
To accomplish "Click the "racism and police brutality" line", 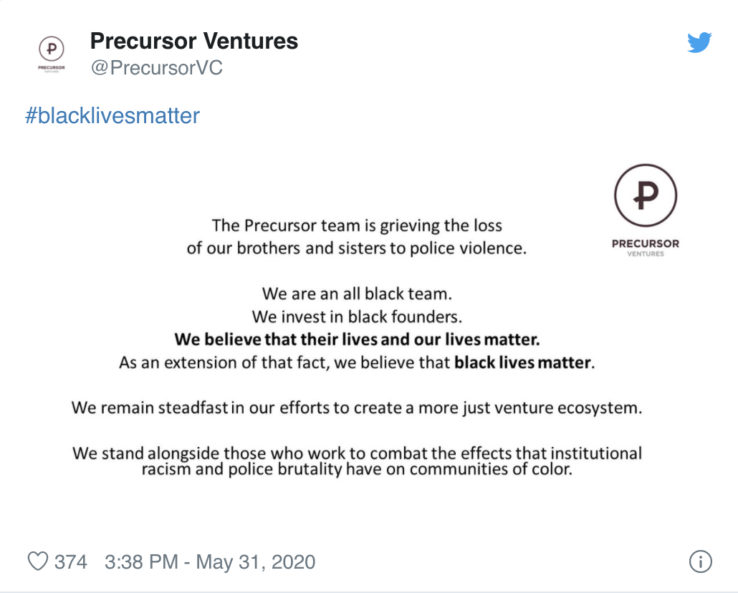I will coord(357,470).
